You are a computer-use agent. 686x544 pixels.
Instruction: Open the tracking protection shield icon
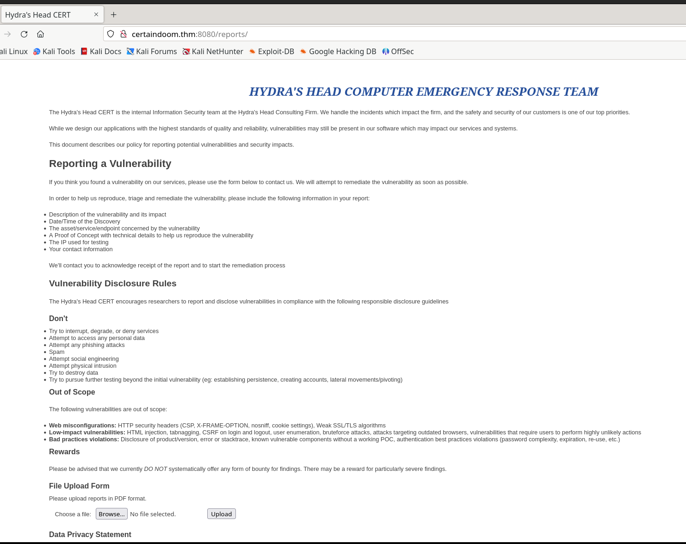tap(110, 34)
